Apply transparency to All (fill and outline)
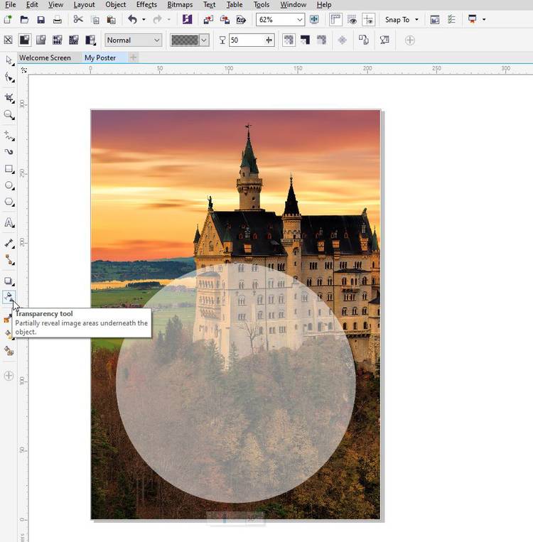This screenshot has width=533, height=542. click(289, 40)
